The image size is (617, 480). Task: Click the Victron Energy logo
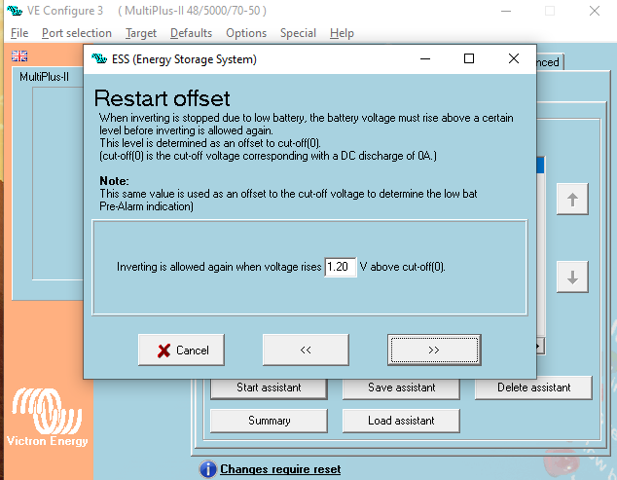47,419
